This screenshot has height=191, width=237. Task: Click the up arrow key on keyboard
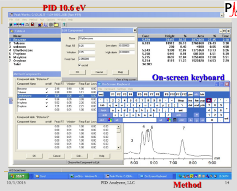point(197,115)
